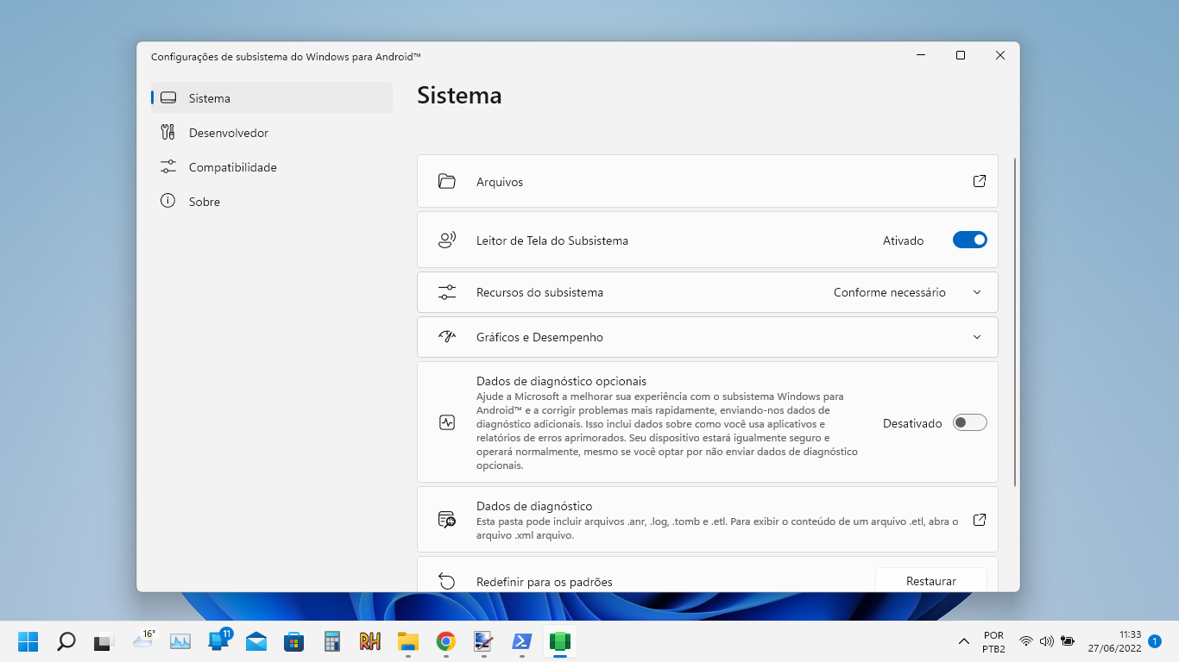Minimize the Android subsystem settings window

click(x=921, y=55)
